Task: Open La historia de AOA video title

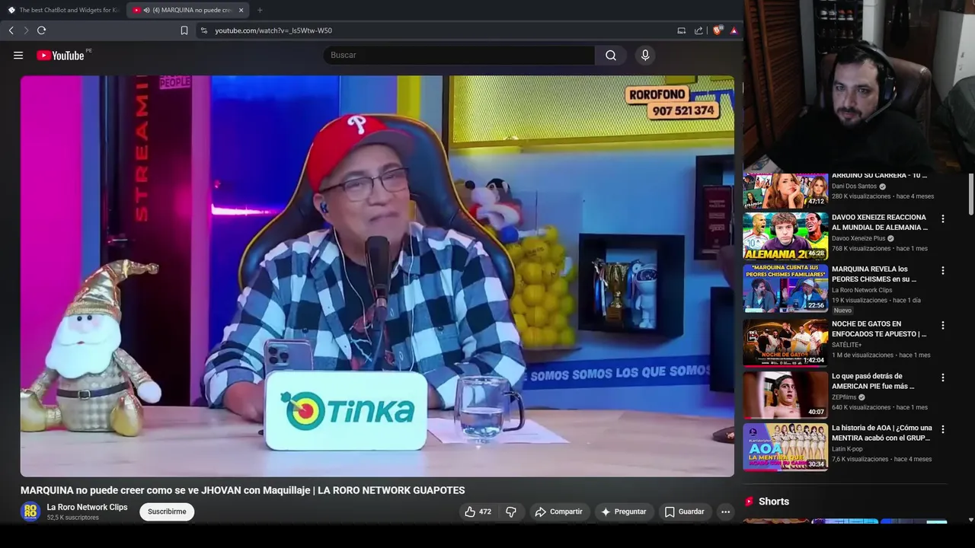Action: (x=882, y=433)
